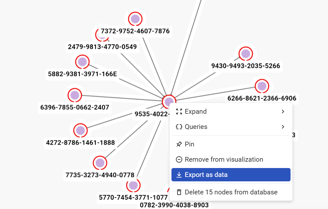Select Remove from visualization option
The image size is (328, 209).
pos(224,159)
